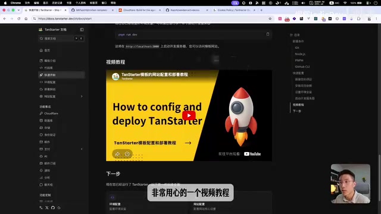Select the 快速开始 rocket sidebar item
The image size is (381, 214).
coord(61,75)
